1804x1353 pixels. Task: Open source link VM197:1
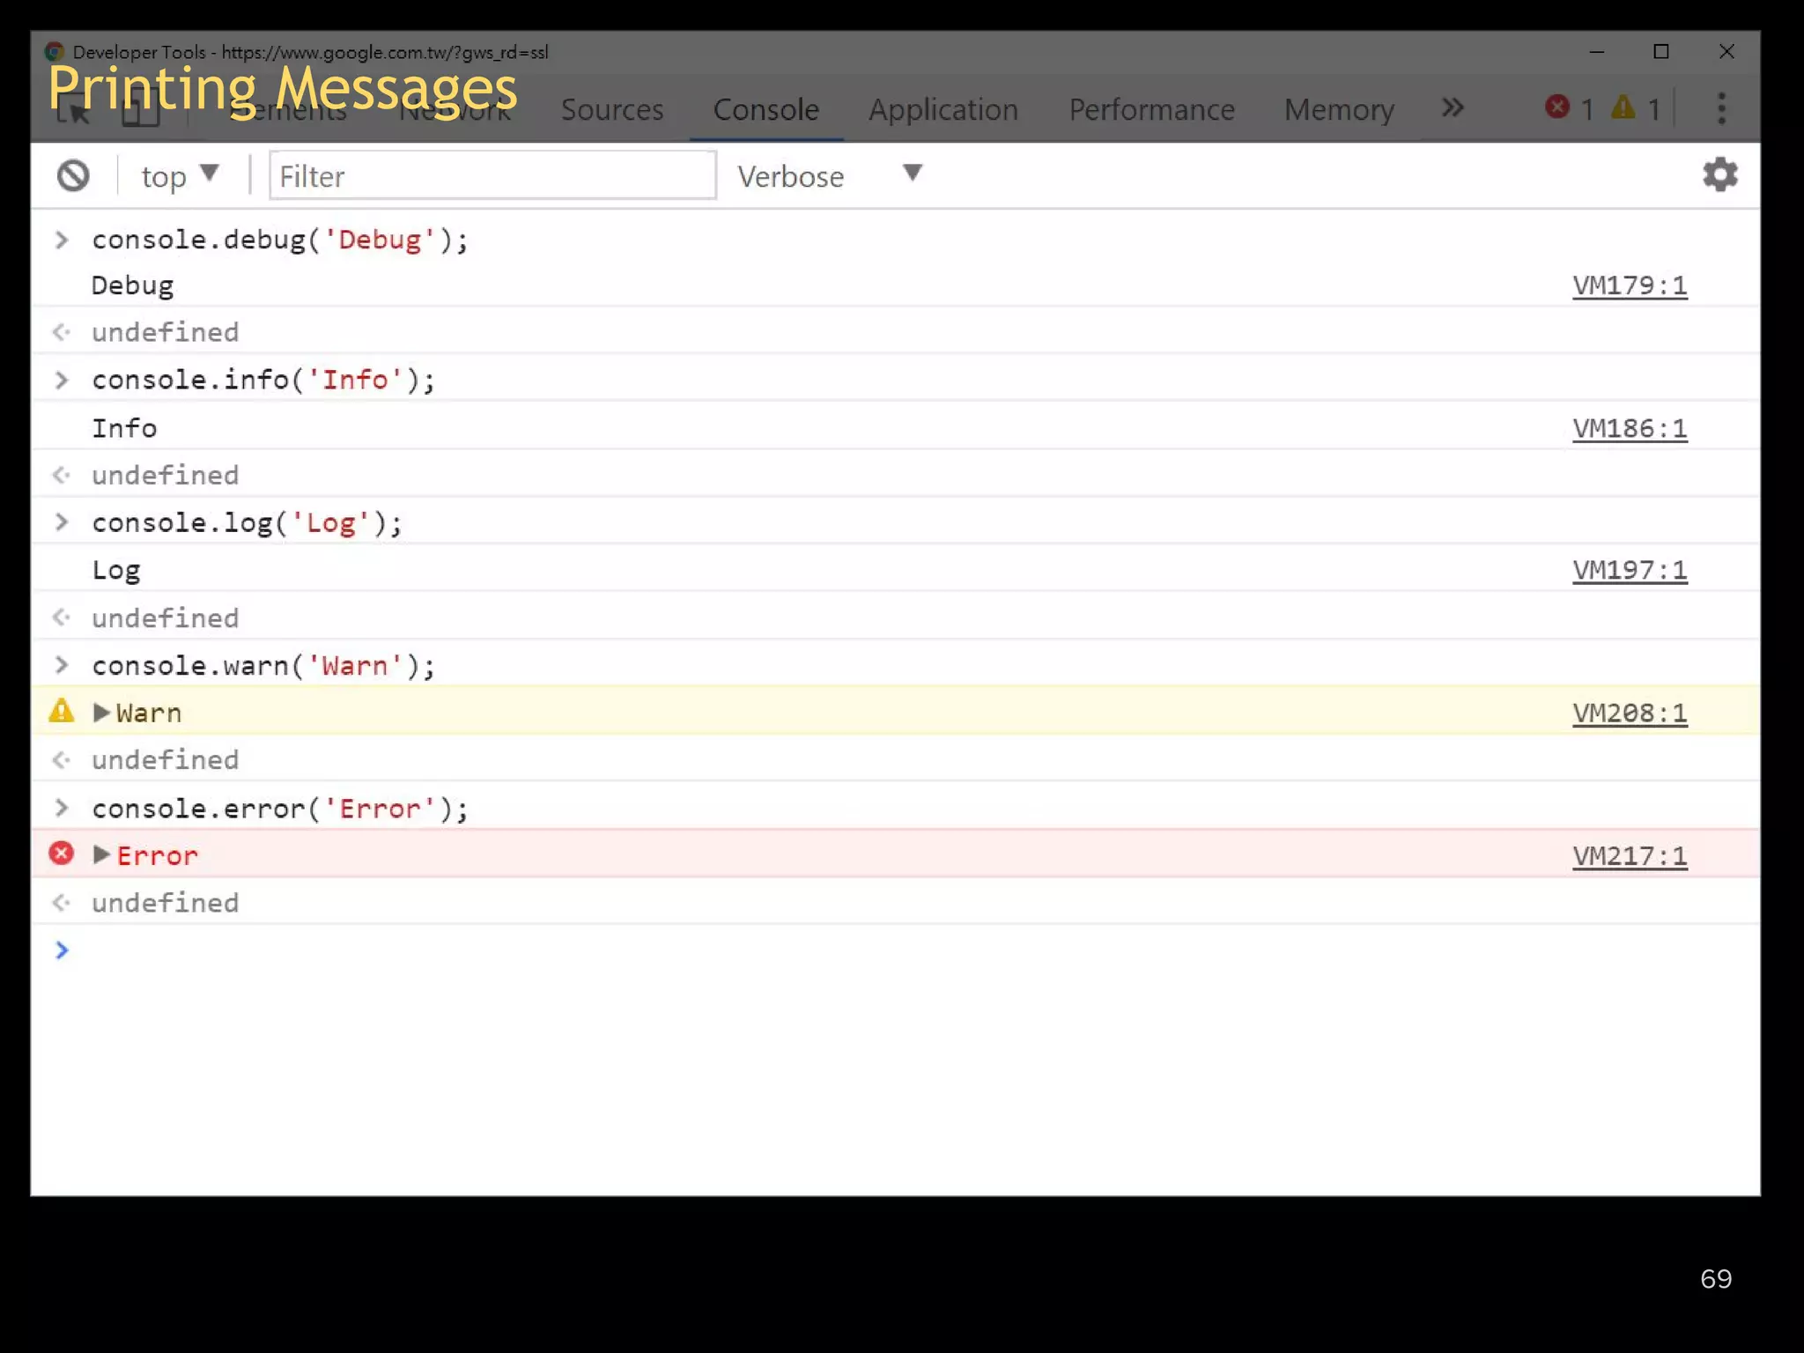(1630, 570)
